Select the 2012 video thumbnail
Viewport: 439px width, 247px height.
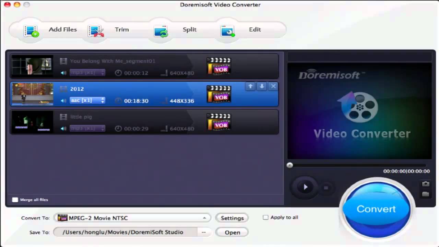coord(33,94)
